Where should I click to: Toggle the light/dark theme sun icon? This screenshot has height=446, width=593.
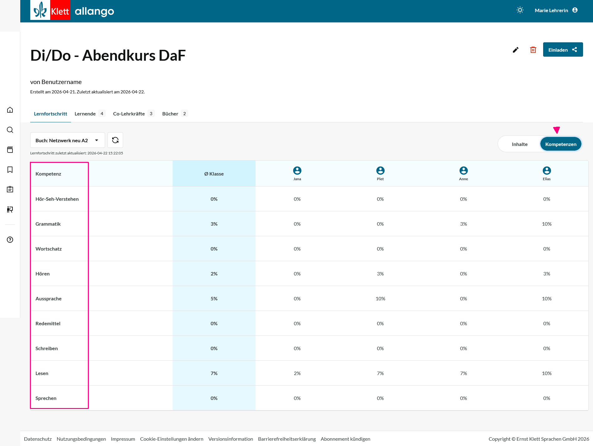520,10
